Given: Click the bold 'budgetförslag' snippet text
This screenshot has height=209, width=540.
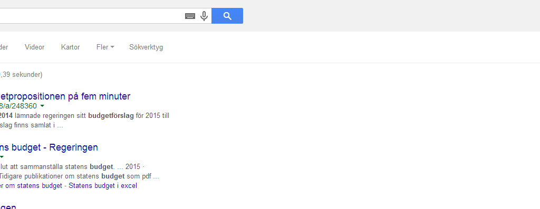Looking at the screenshot, I should pos(111,115).
